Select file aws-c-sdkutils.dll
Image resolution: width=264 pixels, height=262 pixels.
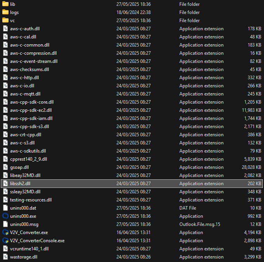(x=28, y=151)
